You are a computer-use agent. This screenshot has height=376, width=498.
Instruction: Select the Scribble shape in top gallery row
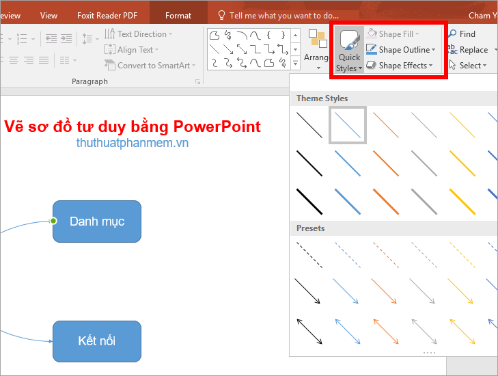(228, 36)
